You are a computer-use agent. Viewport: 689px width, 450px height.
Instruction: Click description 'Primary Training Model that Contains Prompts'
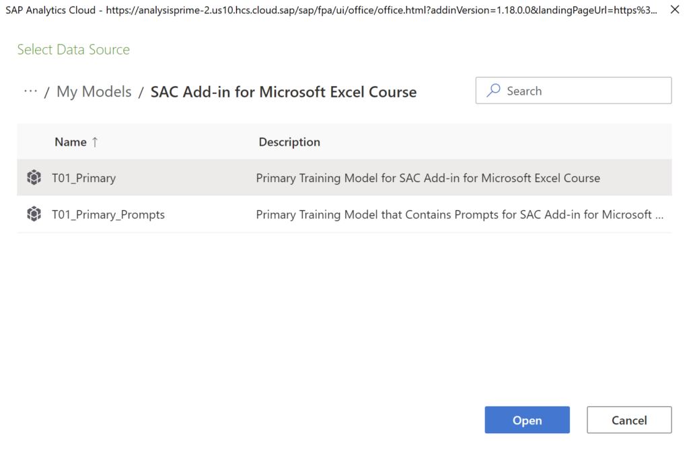coord(460,214)
